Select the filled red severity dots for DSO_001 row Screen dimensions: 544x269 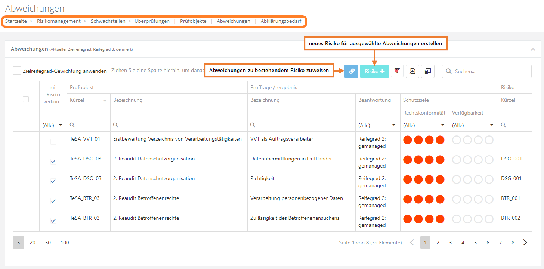pyautogui.click(x=424, y=160)
